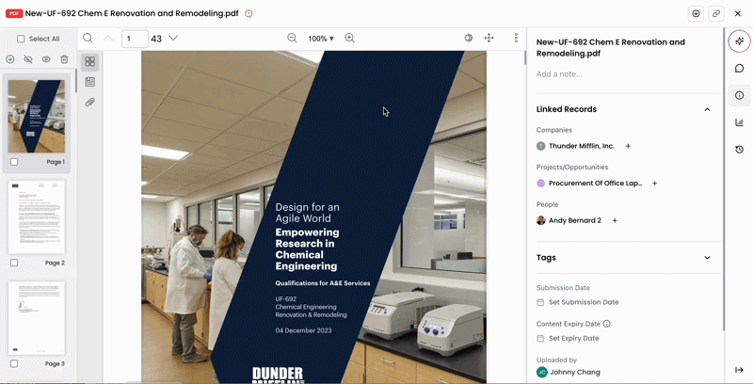The width and height of the screenshot is (753, 384).
Task: Select the Page 1 thumbnail
Action: pyautogui.click(x=37, y=116)
